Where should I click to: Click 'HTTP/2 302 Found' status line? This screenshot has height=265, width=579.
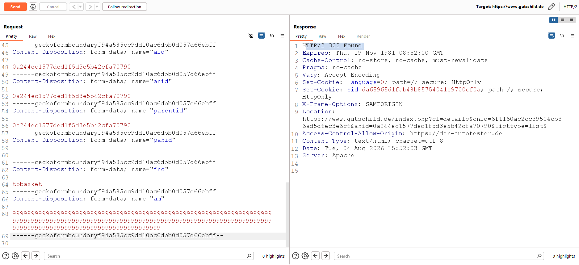pos(332,46)
